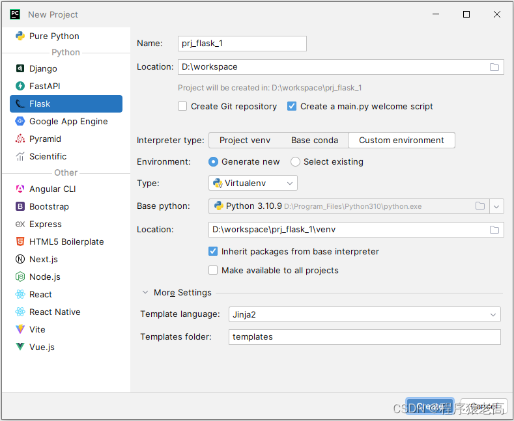514x421 pixels.
Task: Click the FastAPI lightning icon
Action: coord(20,86)
